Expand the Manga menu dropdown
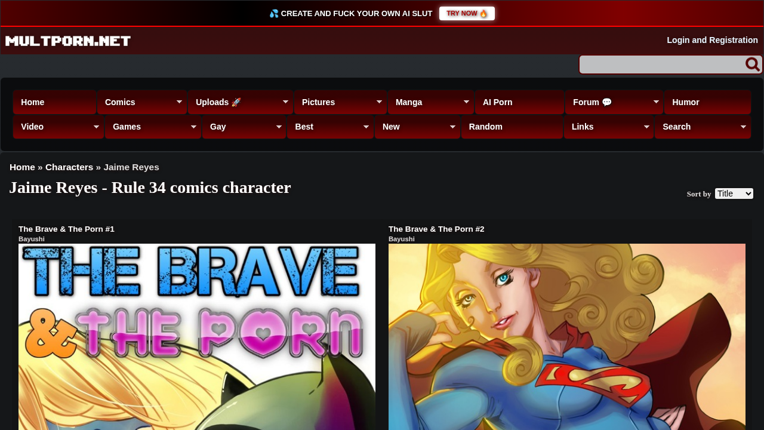764x430 pixels. 431,102
